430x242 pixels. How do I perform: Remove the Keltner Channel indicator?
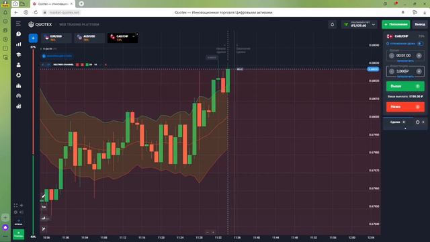click(105, 65)
